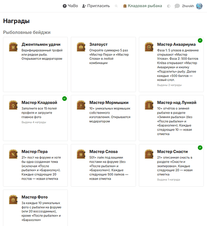Open the chat bubble messages icon
Viewport: 207px width, 226px height.
[x=177, y=6]
